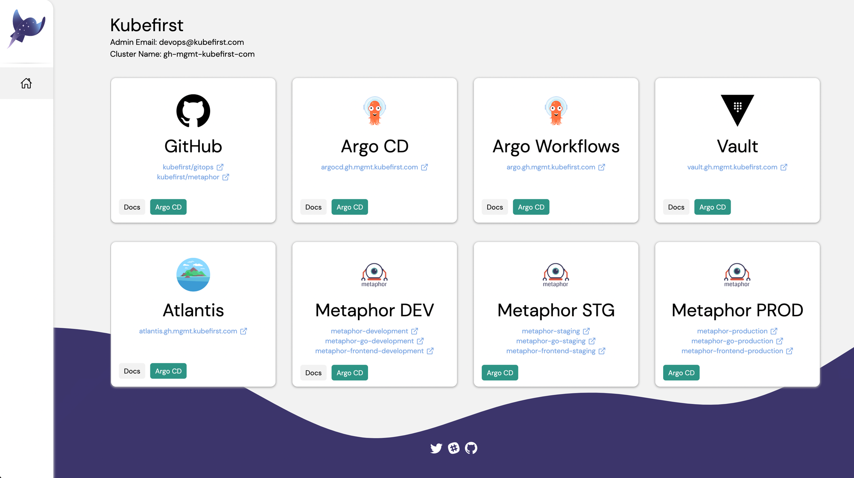The width and height of the screenshot is (854, 478).
Task: Open the metaphor-go-staging link
Action: [x=551, y=341]
